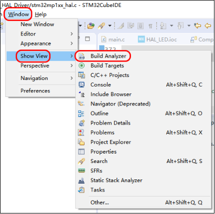The image size is (215, 214).
Task: Click the previous annotation toolbar icon
Action: pos(180,26)
